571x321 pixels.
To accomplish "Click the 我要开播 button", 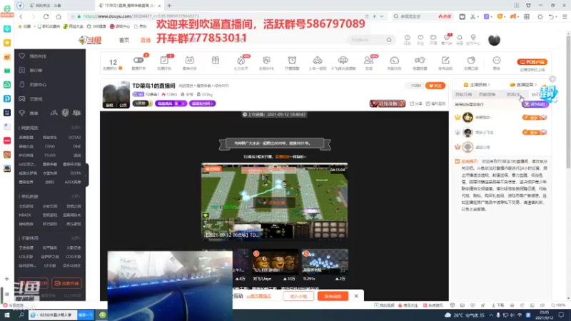I will click(x=66, y=283).
